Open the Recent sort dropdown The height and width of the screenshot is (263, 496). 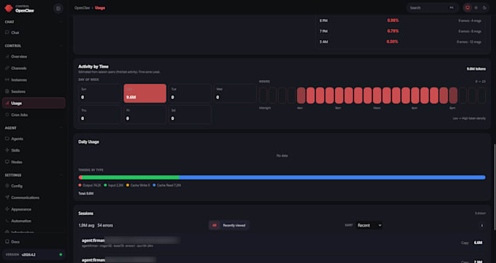coord(369,225)
